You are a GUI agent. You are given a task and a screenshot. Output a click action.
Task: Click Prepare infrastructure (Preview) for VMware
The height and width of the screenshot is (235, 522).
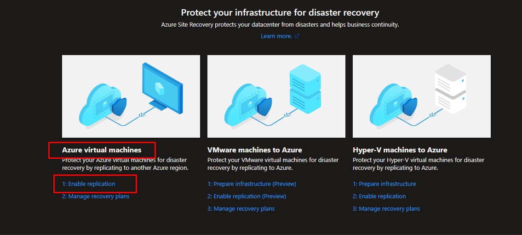coord(252,184)
